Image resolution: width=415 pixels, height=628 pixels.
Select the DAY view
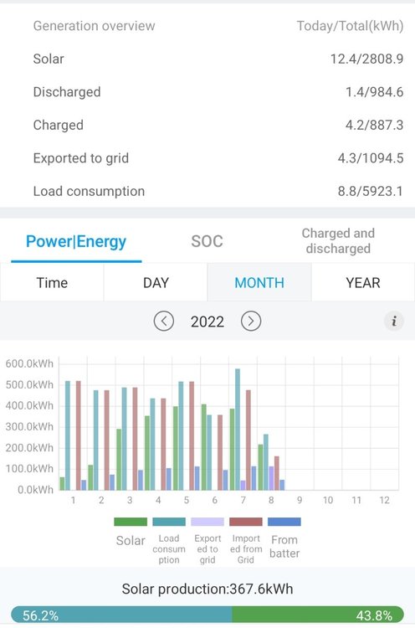click(x=156, y=283)
